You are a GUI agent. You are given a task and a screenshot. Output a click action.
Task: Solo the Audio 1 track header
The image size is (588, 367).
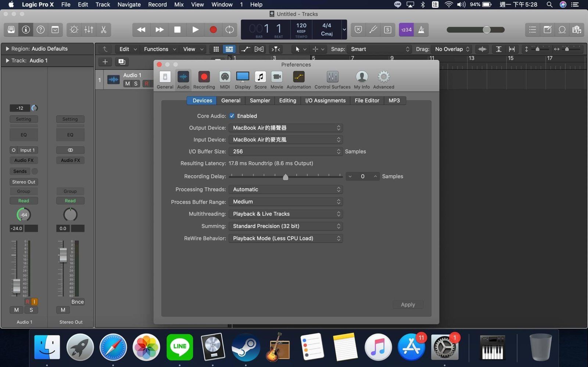click(x=136, y=84)
